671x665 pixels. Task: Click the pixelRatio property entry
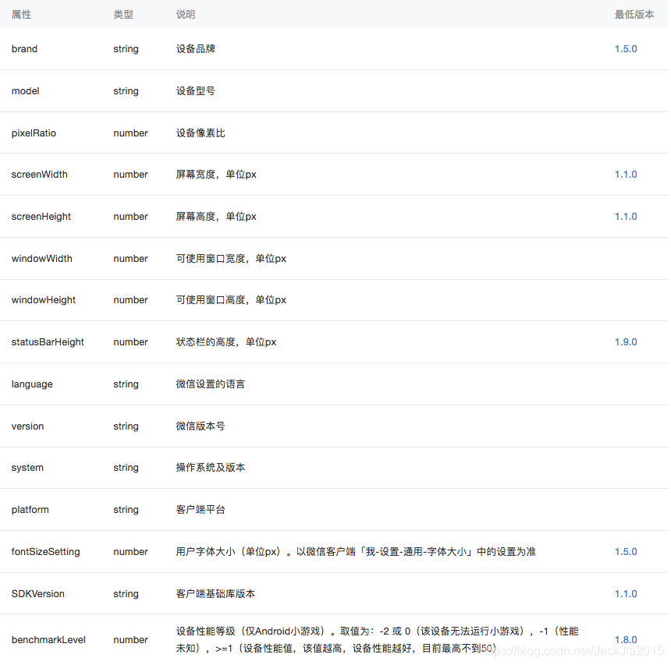34,133
